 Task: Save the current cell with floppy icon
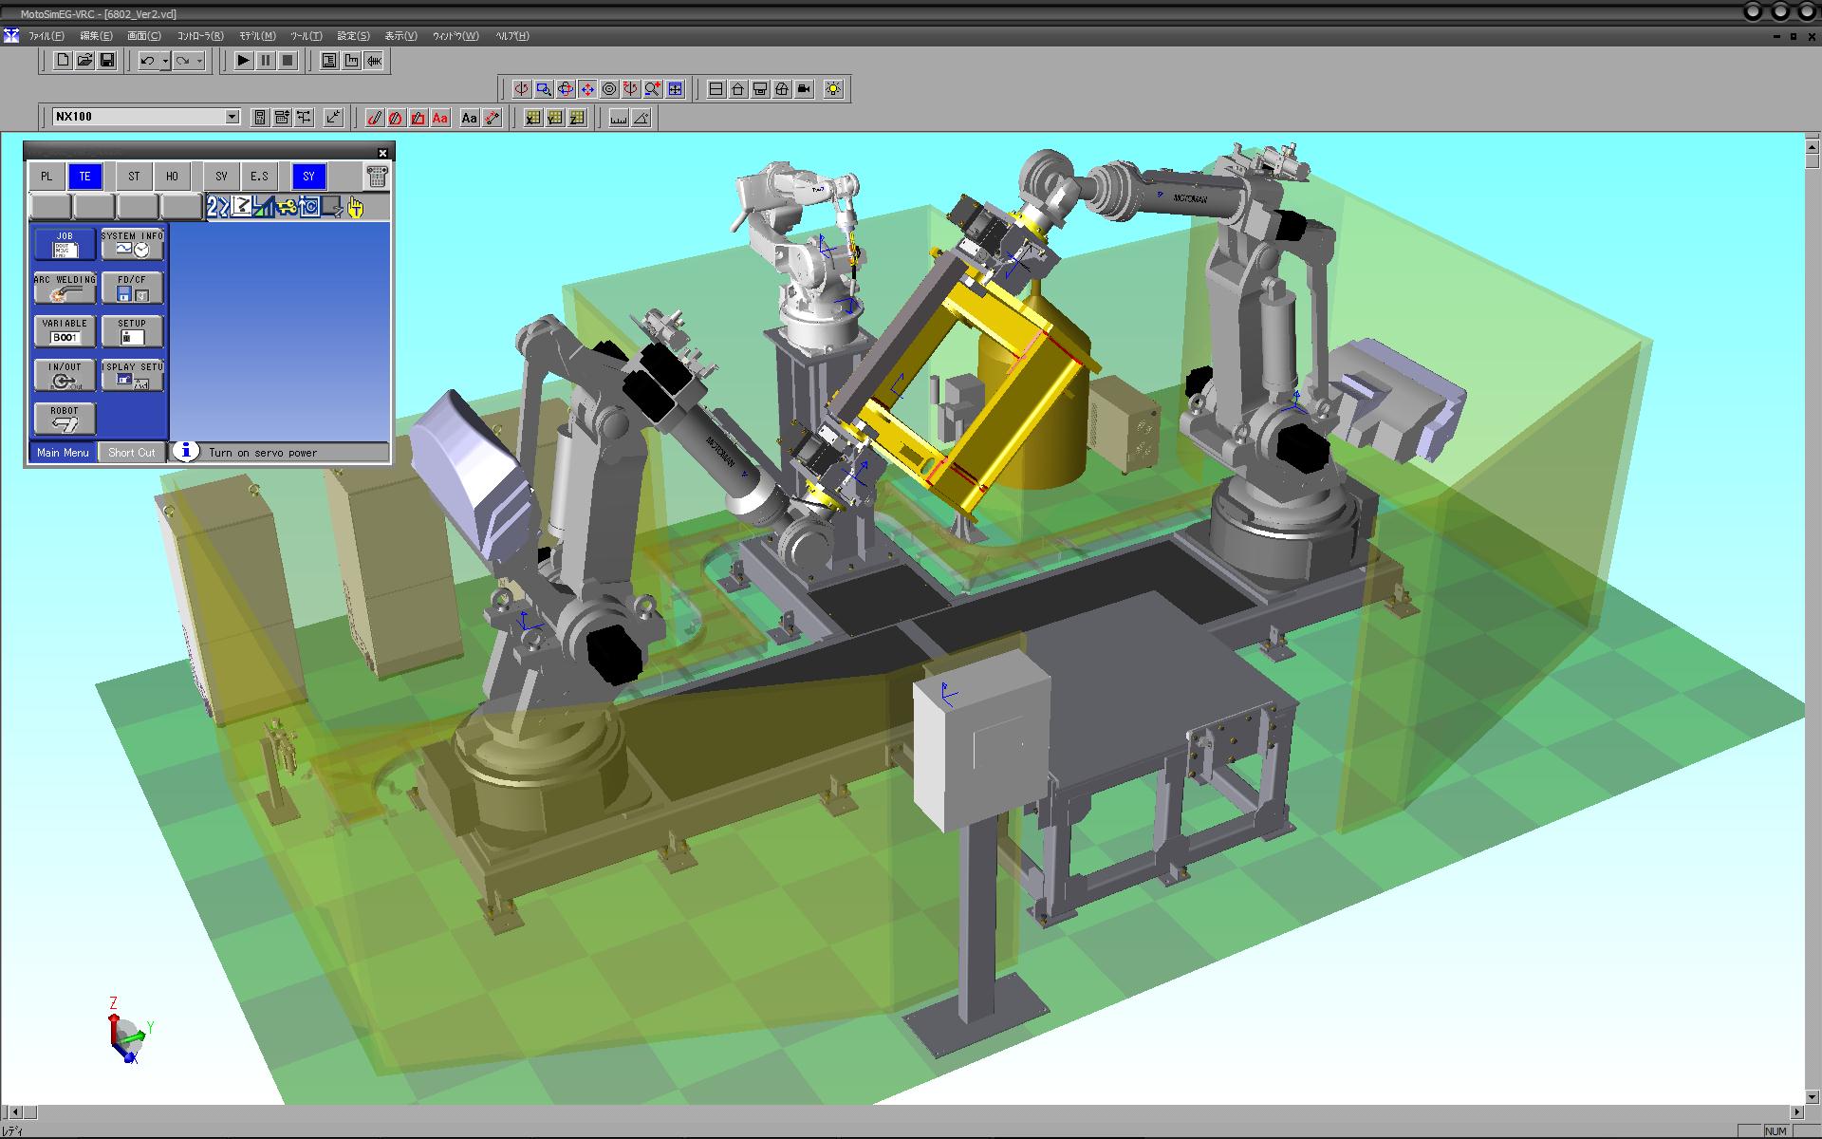coord(107,61)
